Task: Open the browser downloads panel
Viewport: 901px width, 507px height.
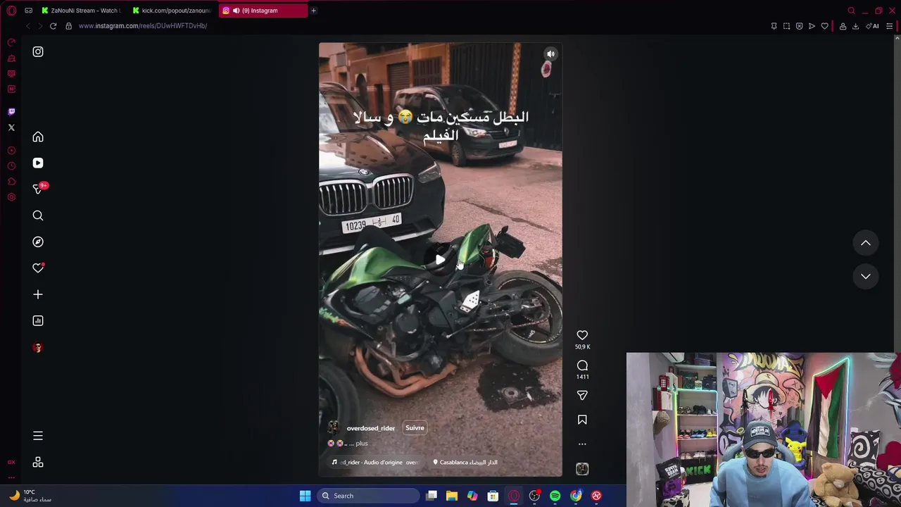Action: click(855, 26)
